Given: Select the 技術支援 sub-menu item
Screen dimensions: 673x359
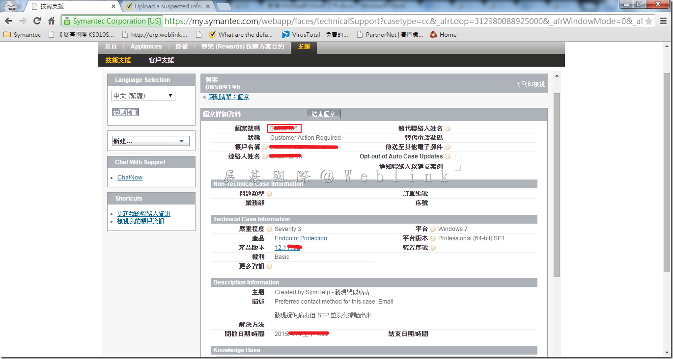Looking at the screenshot, I should tap(118, 60).
